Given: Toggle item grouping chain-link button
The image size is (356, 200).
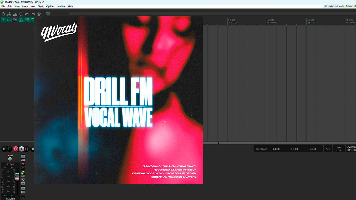Looking at the screenshot, I should pyautogui.click(x=9, y=20).
